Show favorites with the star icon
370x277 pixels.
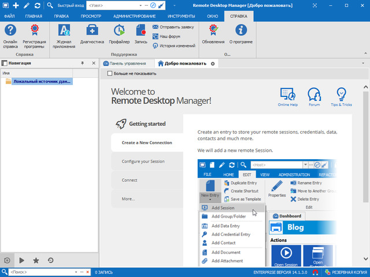(36, 260)
